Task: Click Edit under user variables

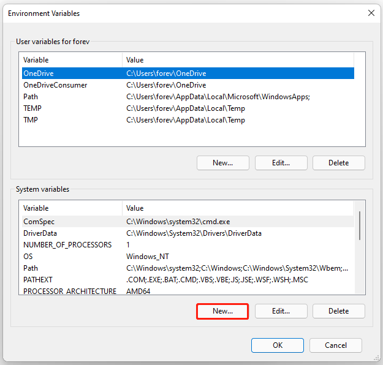Action: [x=281, y=163]
